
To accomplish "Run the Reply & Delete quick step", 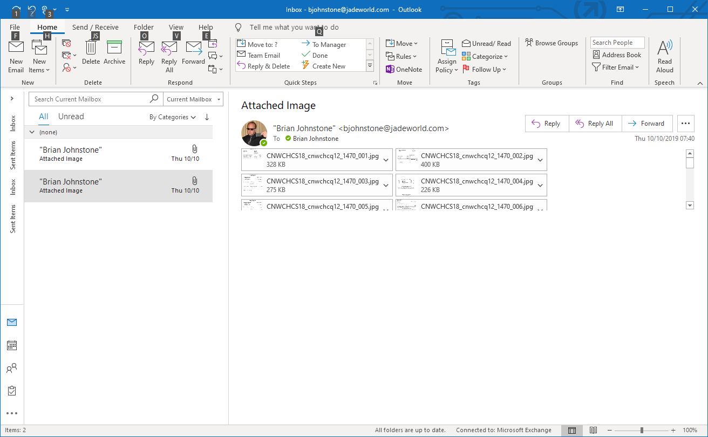I will click(264, 66).
